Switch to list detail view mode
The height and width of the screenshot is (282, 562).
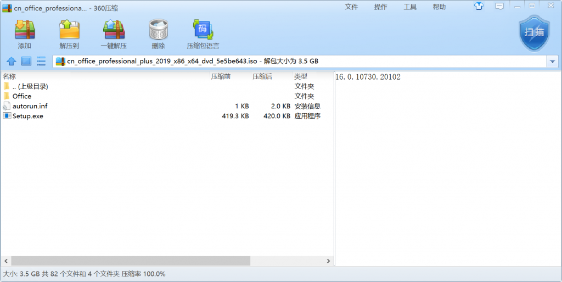(41, 61)
